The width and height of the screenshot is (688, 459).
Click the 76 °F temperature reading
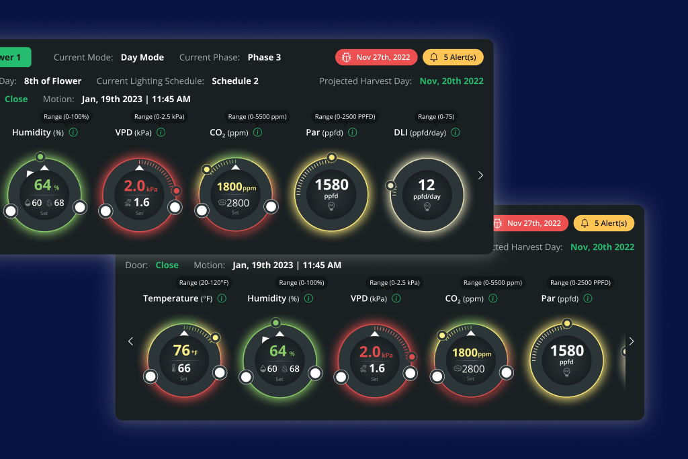[185, 351]
